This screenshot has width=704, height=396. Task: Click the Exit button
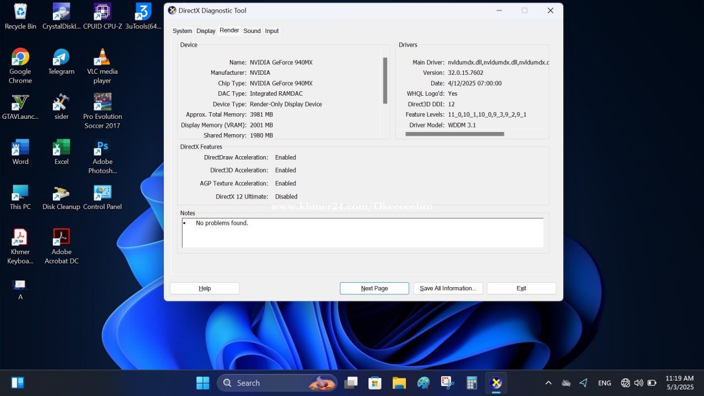(521, 288)
